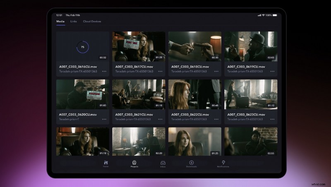
Task: Click the 00:32 duration badge
Action: pos(103,58)
